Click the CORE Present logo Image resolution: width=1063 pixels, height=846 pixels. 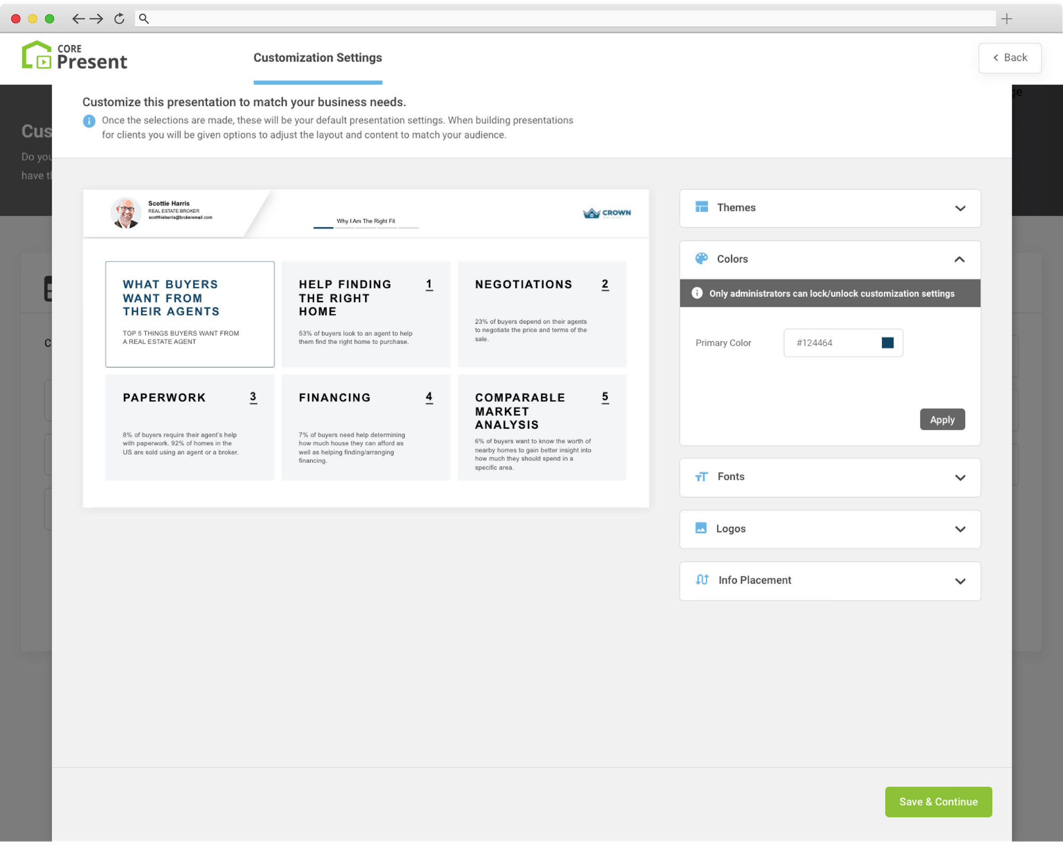[x=74, y=55]
